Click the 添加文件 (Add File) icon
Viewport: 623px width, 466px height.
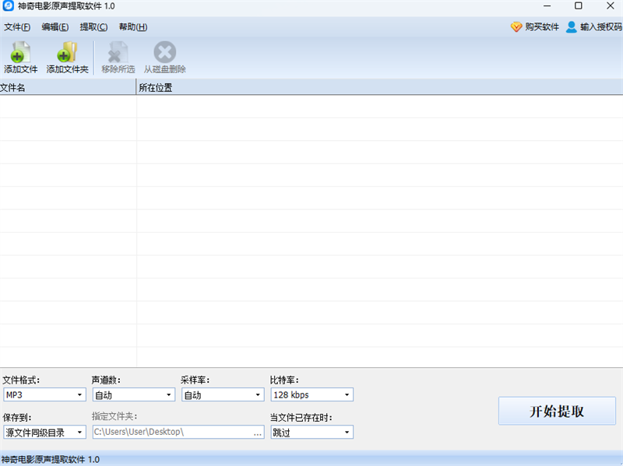(19, 56)
